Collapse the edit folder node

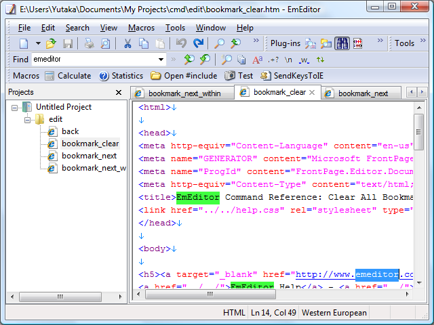27,120
